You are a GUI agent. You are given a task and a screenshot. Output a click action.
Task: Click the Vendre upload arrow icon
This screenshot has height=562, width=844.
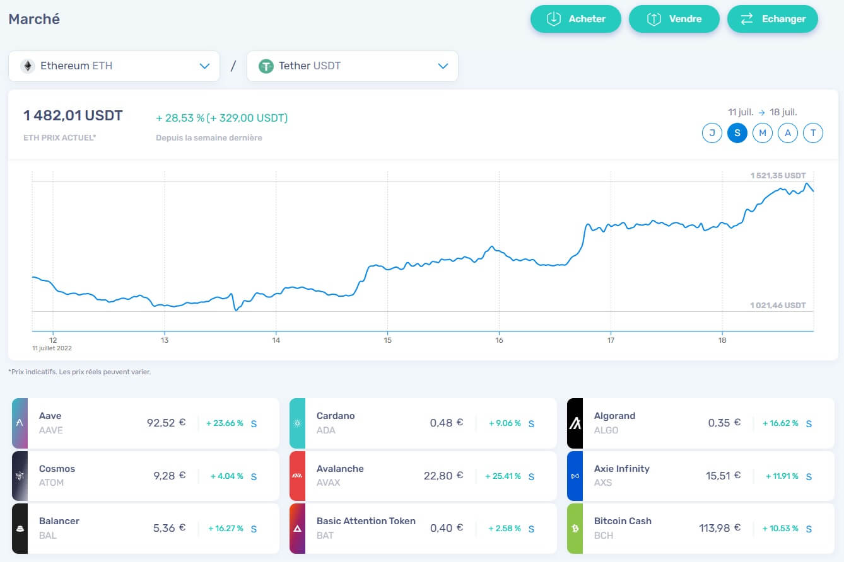(x=654, y=19)
